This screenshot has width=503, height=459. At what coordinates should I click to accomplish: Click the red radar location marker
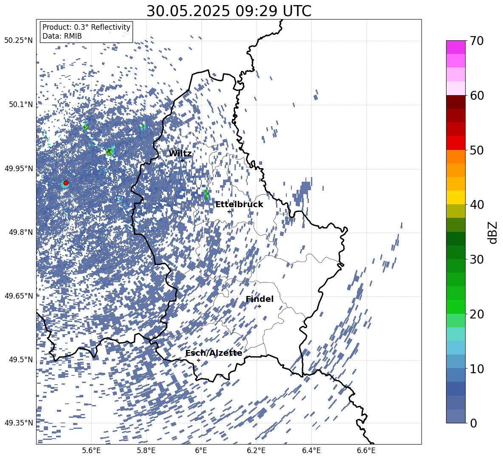coord(66,183)
